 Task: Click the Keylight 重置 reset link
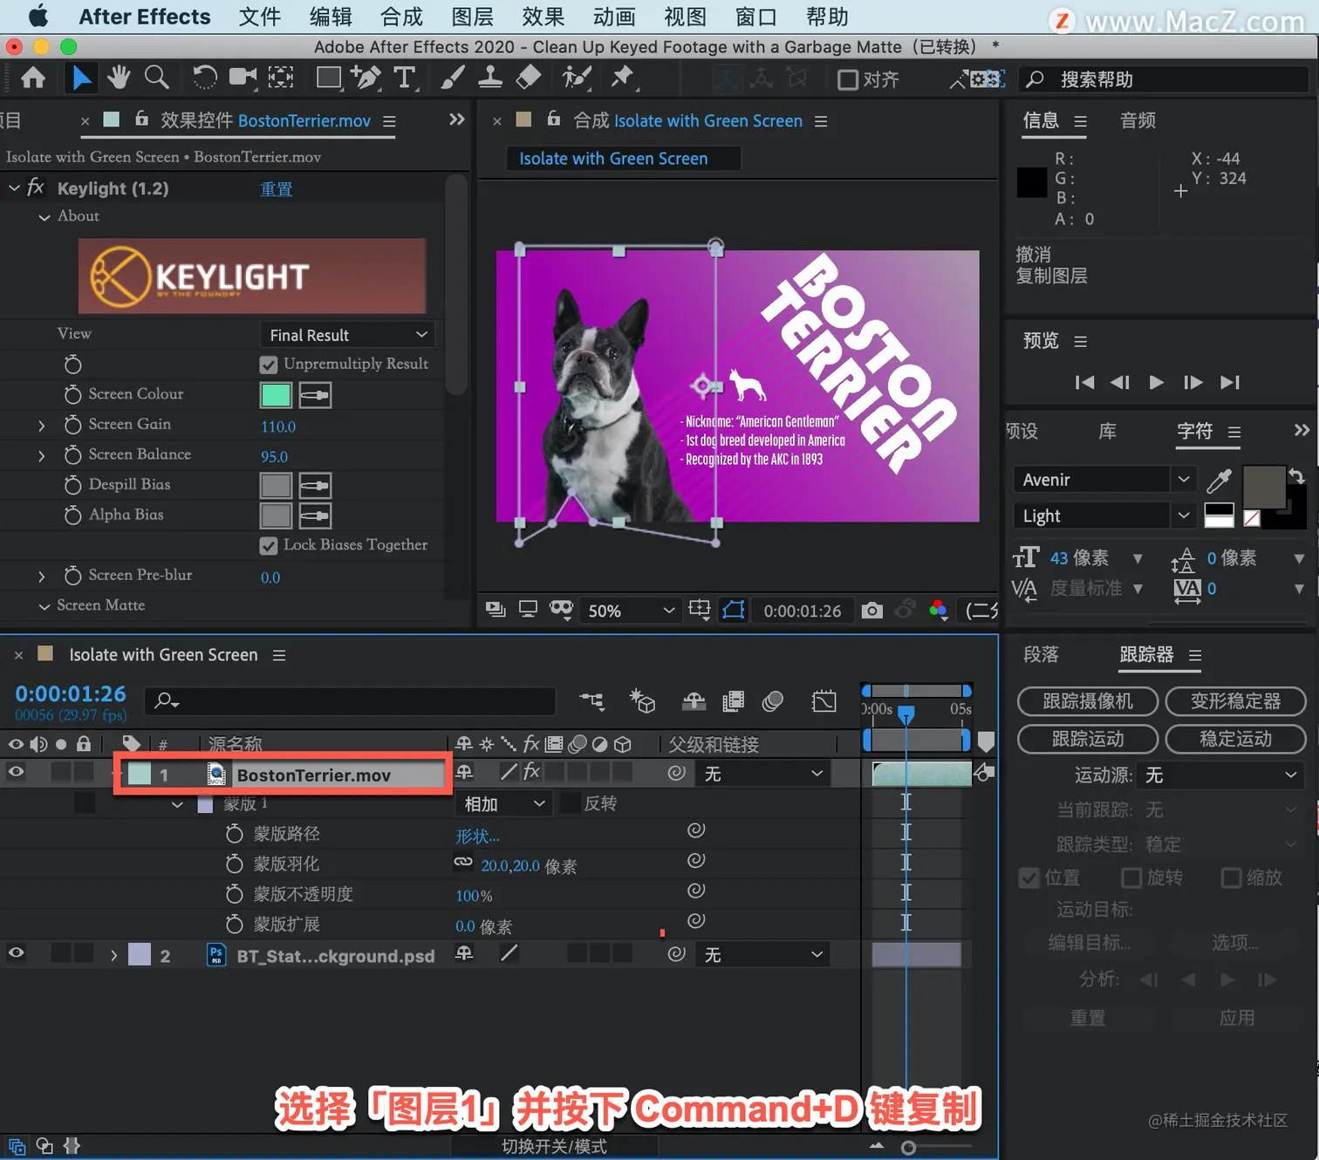(277, 189)
